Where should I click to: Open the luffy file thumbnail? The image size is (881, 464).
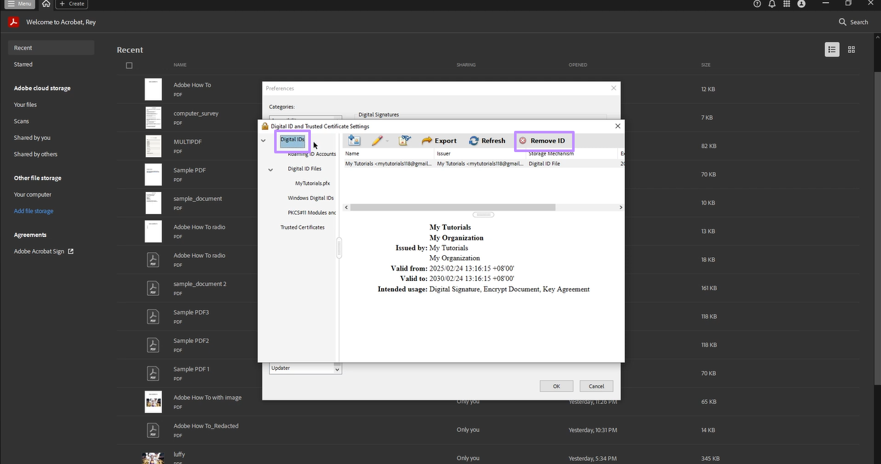(x=153, y=457)
